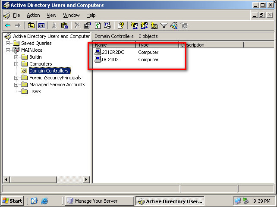This screenshot has width=277, height=207.
Task: Click Show Desktop quick launch icon
Action: click(34, 201)
